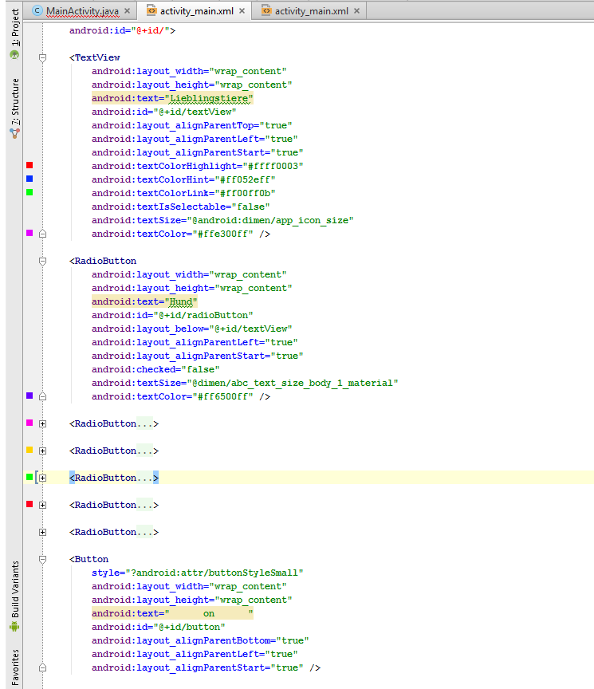Click the Build Variants Android icon

coord(14,627)
